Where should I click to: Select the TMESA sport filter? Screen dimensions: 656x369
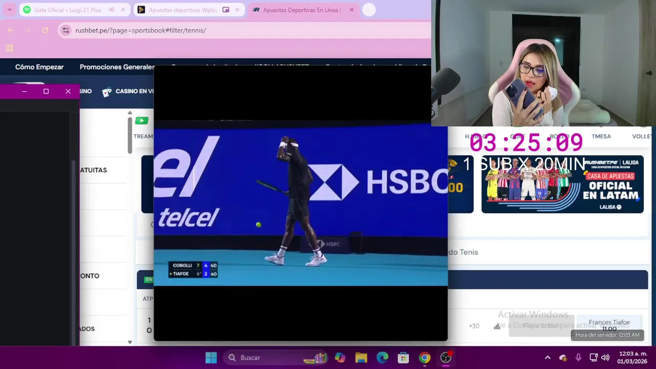601,136
